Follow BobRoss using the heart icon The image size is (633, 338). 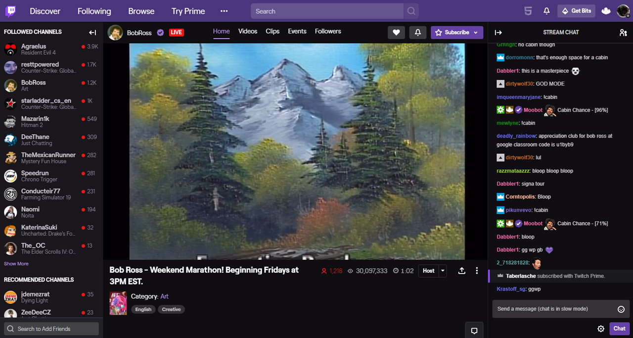(x=396, y=32)
